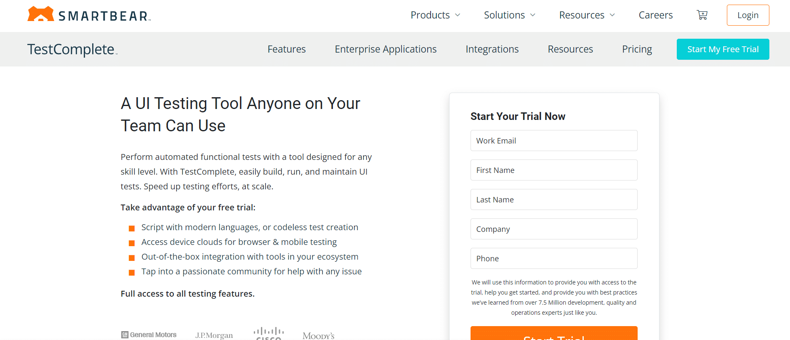Click 'Out-of-the-box integration' bullet text

250,257
